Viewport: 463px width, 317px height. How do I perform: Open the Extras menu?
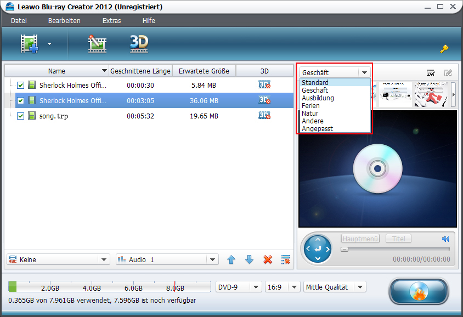pyautogui.click(x=111, y=21)
